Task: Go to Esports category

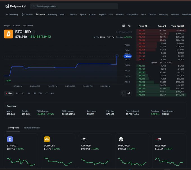Action: click(x=103, y=15)
